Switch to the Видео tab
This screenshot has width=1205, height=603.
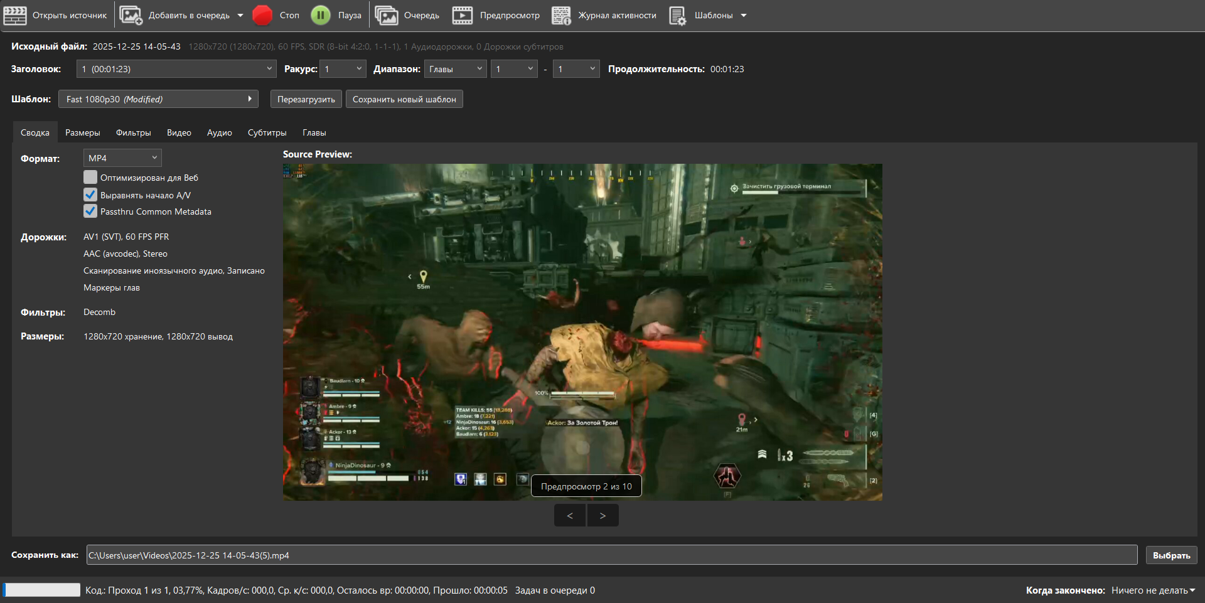[x=179, y=132]
